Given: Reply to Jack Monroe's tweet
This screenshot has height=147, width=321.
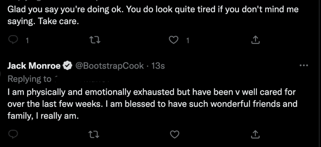Looking at the screenshot, I should pyautogui.click(x=13, y=134).
